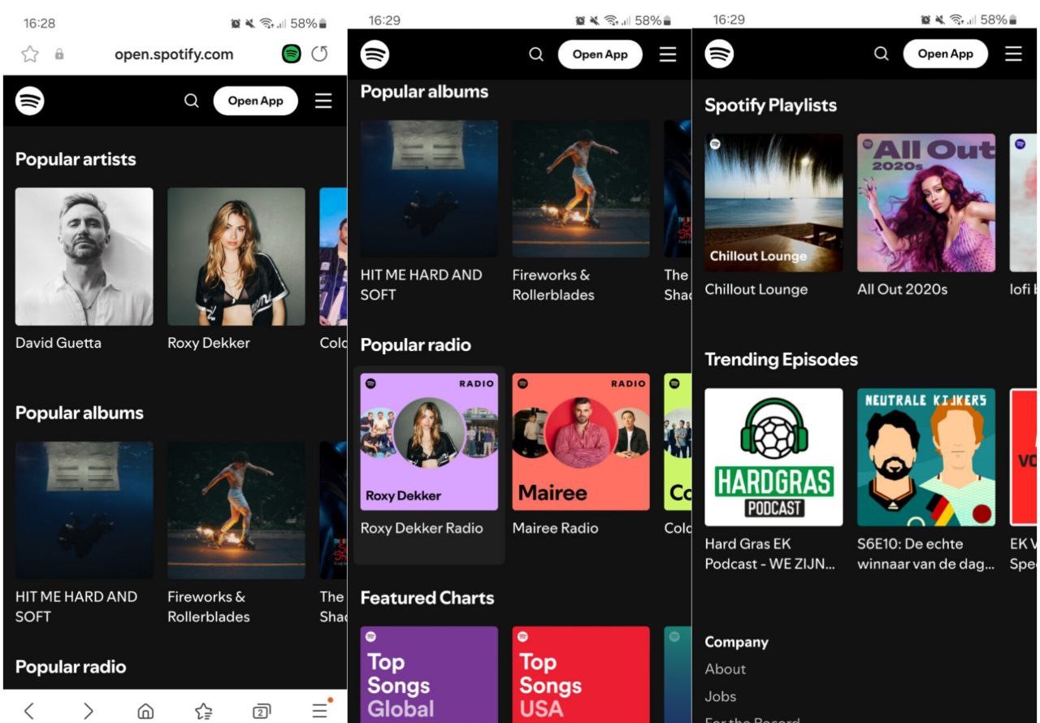Open the Hardgras Podcast episode cover
Viewport: 1040px width, 723px height.
point(773,457)
